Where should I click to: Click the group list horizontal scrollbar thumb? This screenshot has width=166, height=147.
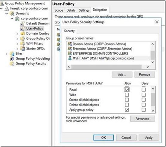point(106,67)
